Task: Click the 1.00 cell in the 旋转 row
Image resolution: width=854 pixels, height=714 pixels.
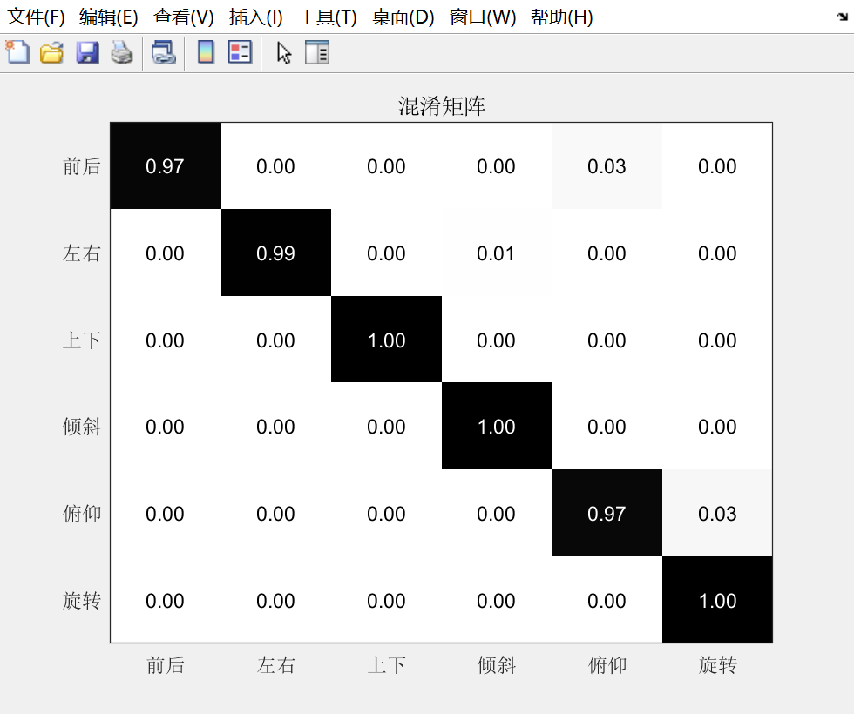Action: point(717,600)
